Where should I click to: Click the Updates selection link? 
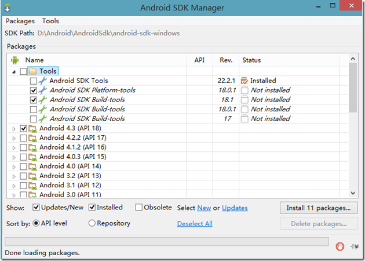[x=235, y=208]
